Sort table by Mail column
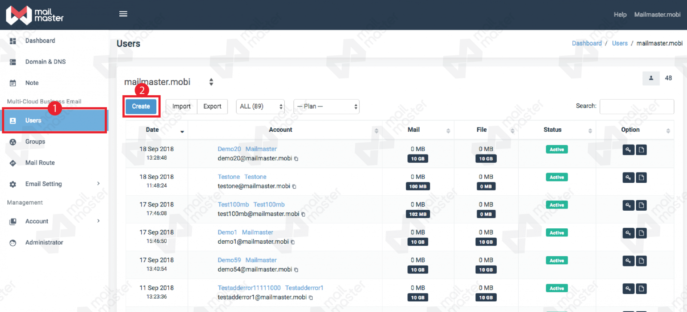The height and width of the screenshot is (312, 687). (x=418, y=130)
